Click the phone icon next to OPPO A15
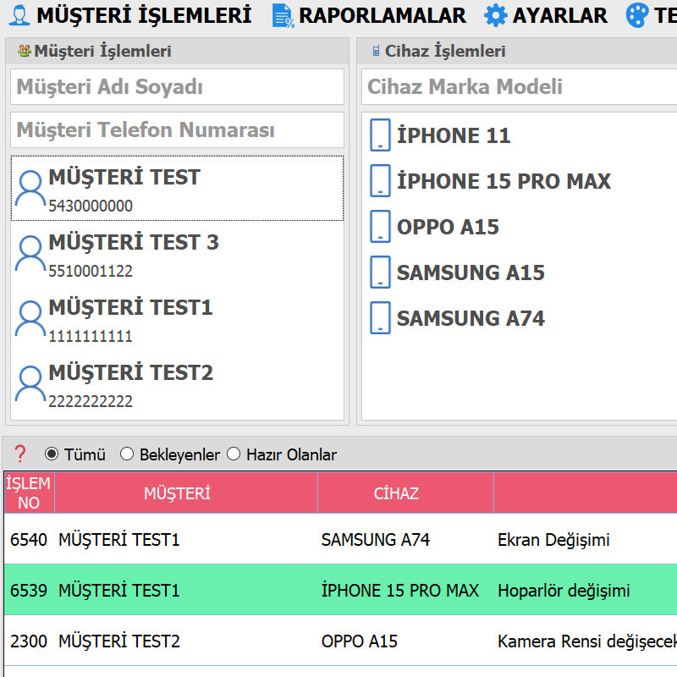The height and width of the screenshot is (677, 677). [381, 227]
